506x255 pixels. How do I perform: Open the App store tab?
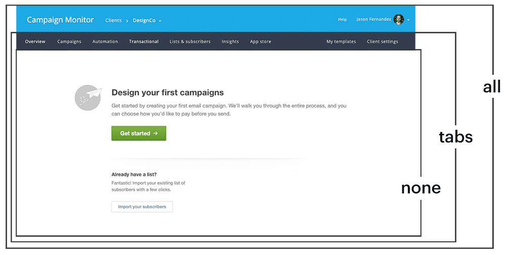point(261,41)
